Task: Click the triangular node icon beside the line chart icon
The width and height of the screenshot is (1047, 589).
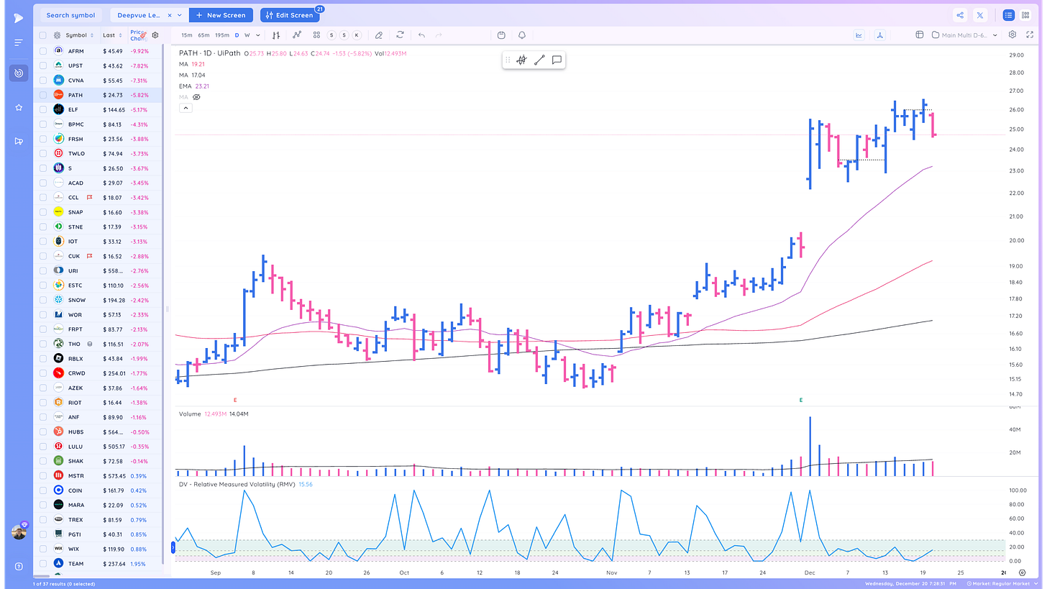Action: tap(880, 35)
